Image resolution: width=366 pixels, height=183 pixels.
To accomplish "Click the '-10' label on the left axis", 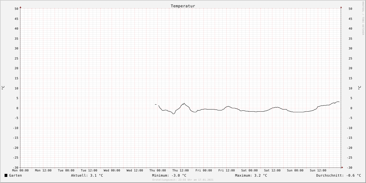I will tap(16, 128).
